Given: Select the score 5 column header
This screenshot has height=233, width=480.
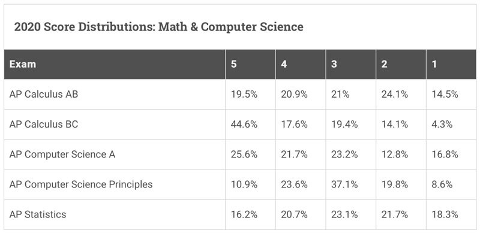Looking at the screenshot, I should pyautogui.click(x=250, y=64).
